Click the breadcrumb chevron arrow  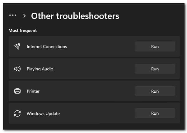25,16
